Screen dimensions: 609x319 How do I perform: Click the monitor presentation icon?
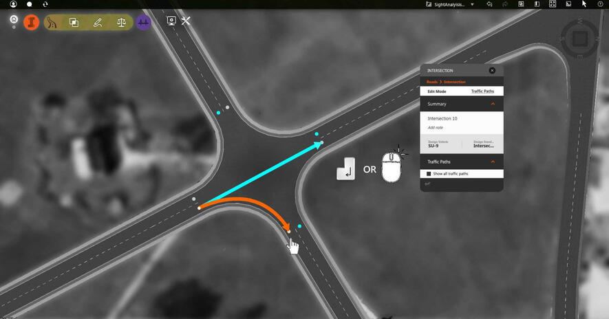point(171,21)
